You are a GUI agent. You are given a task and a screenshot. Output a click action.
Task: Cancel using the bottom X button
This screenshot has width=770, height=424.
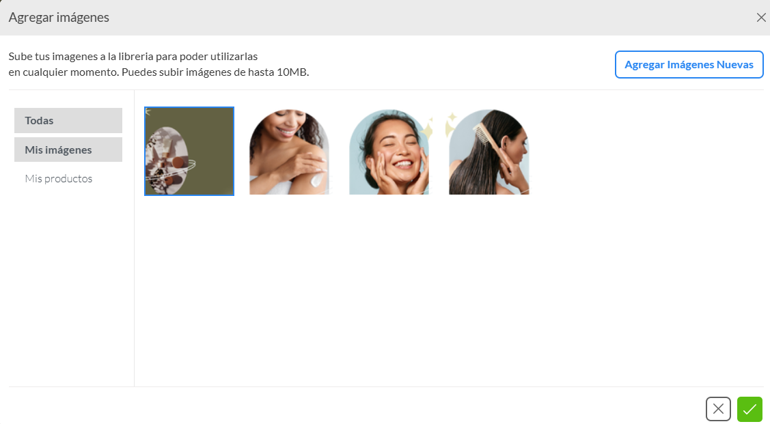tap(718, 409)
